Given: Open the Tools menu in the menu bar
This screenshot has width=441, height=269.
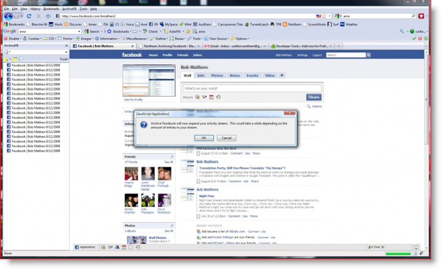Looking at the screenshot, I should click(83, 9).
